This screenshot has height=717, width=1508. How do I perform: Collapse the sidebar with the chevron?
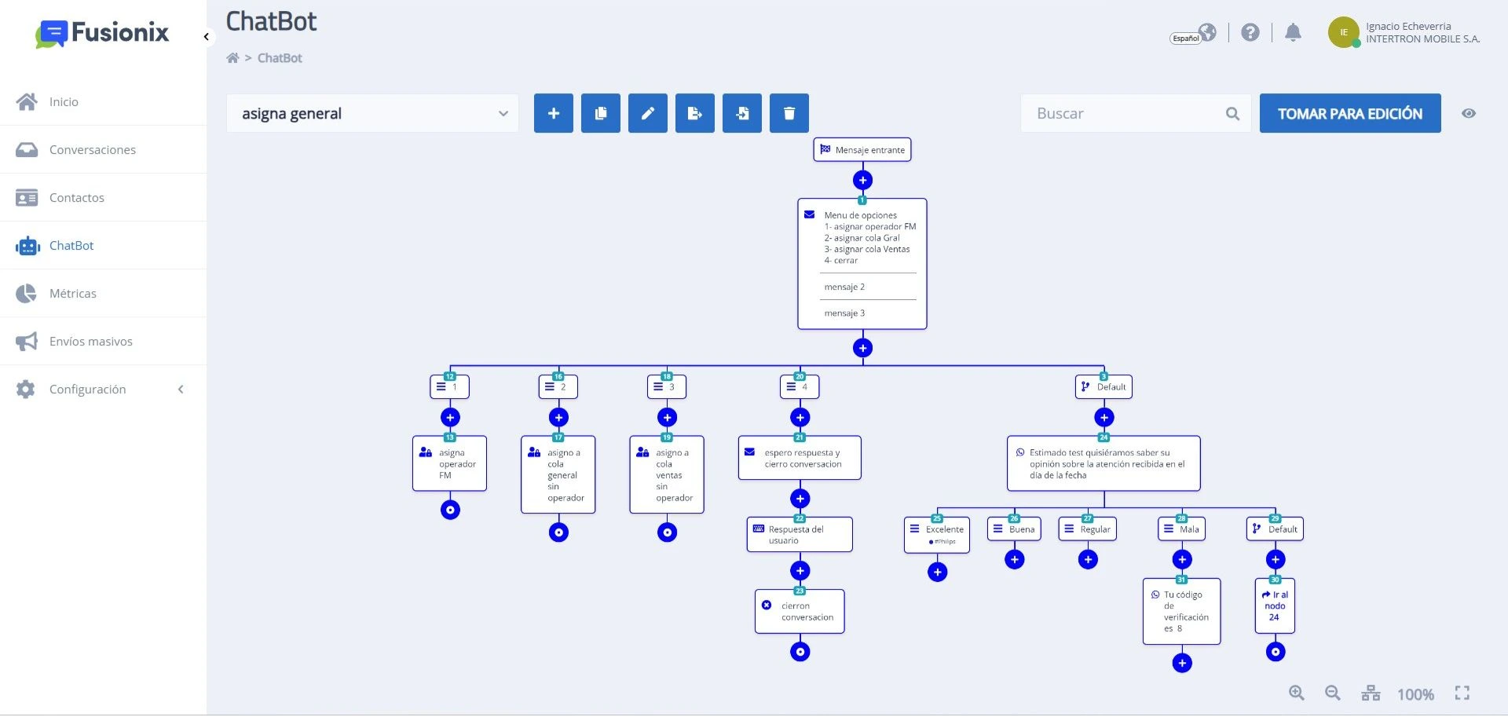coord(207,37)
